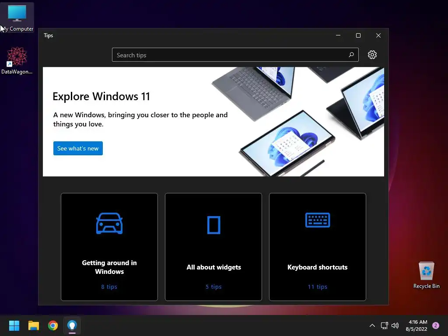448x336 pixels.
Task: Minimize the Tips window
Action: [338, 35]
